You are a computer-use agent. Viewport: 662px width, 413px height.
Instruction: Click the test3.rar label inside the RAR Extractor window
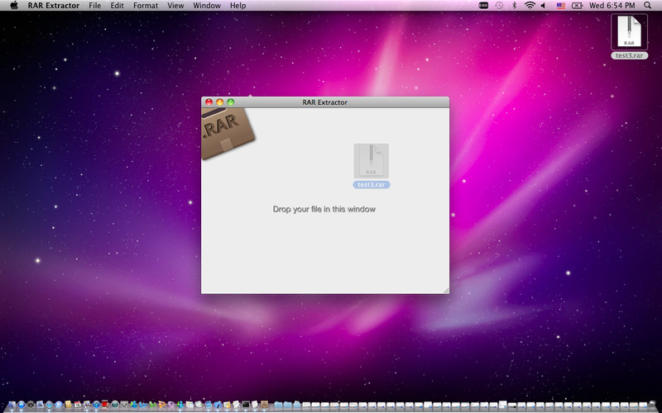372,184
